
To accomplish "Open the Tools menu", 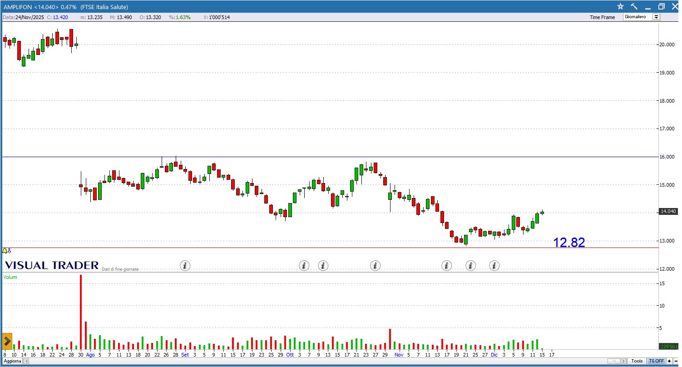I will 637,361.
